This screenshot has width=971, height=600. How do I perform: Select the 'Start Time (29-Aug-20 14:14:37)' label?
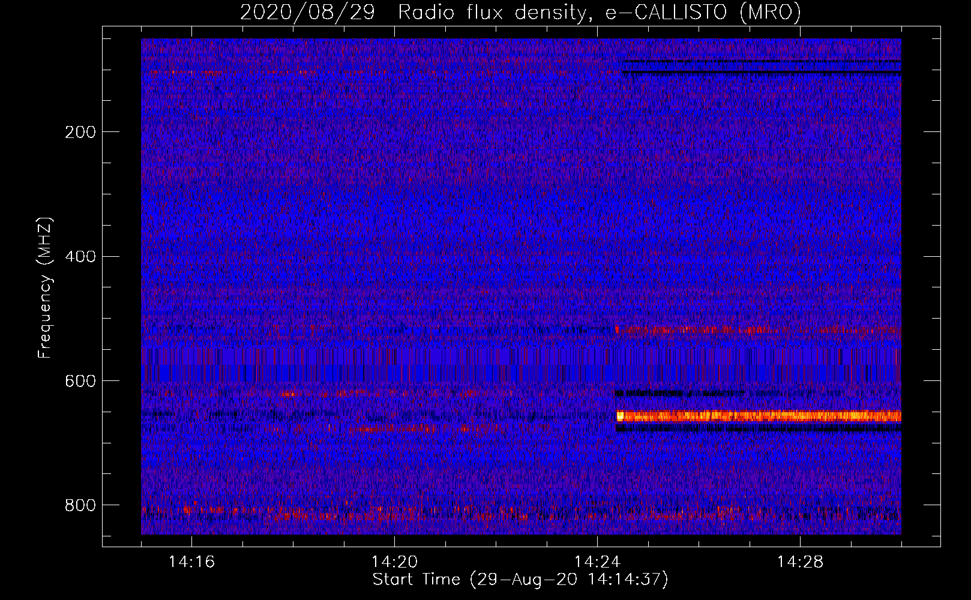coord(520,580)
